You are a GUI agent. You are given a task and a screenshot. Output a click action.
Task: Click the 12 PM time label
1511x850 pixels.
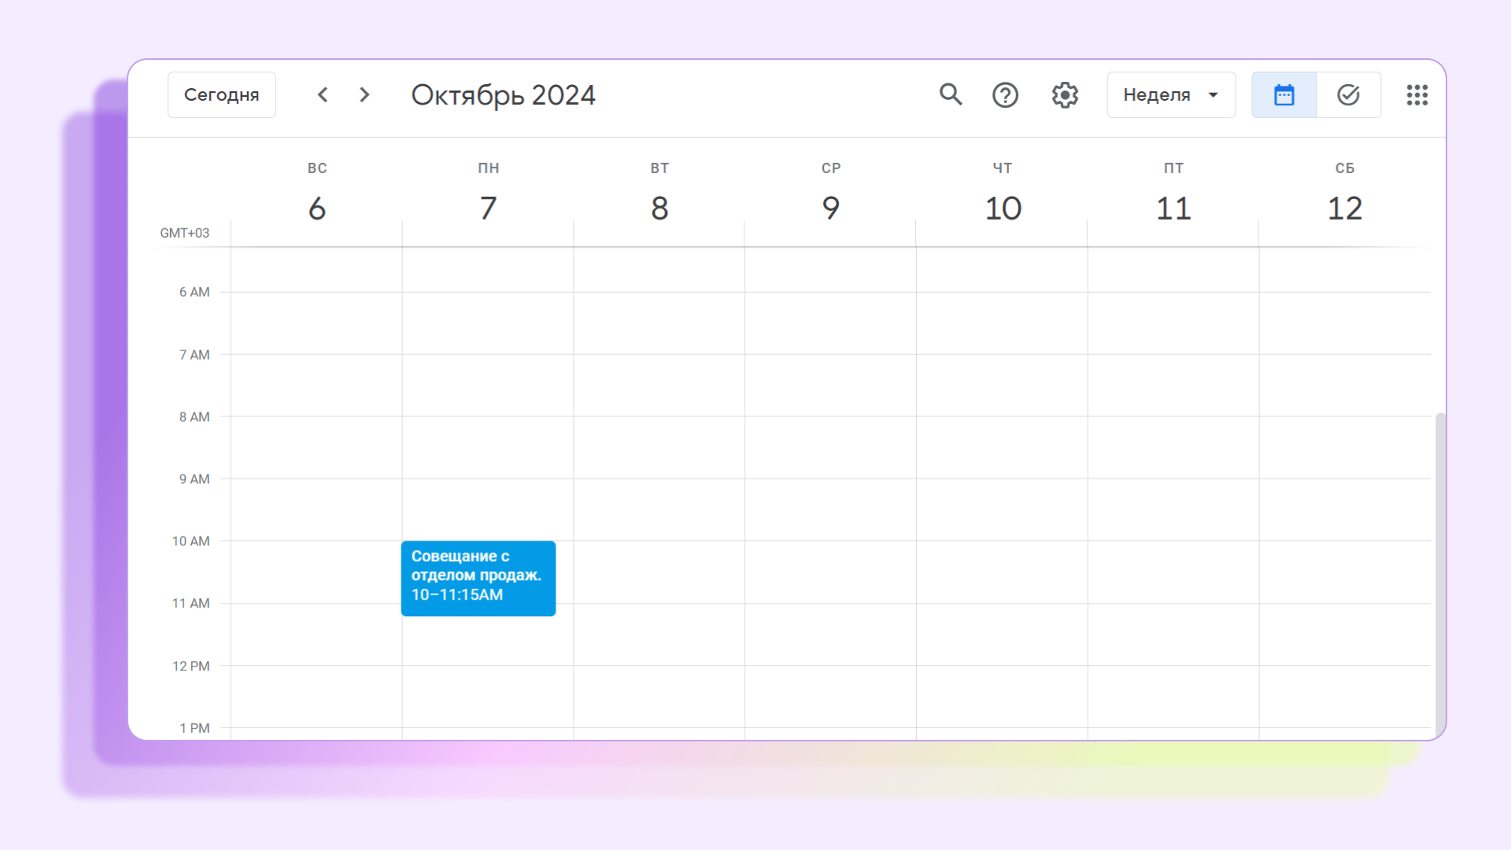(x=191, y=666)
